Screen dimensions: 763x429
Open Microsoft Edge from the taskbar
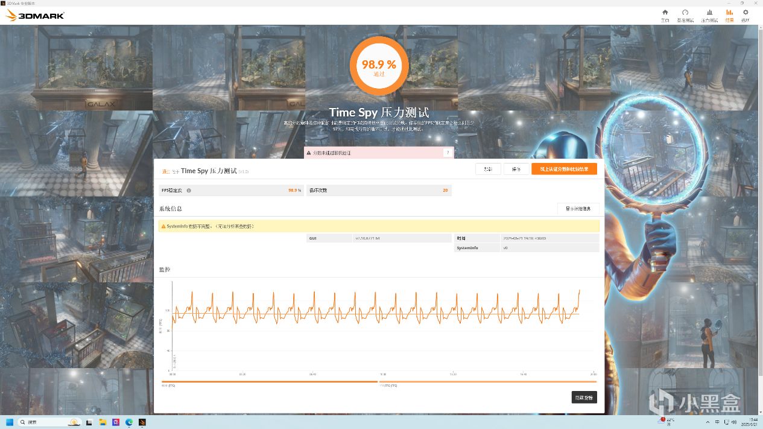click(129, 422)
